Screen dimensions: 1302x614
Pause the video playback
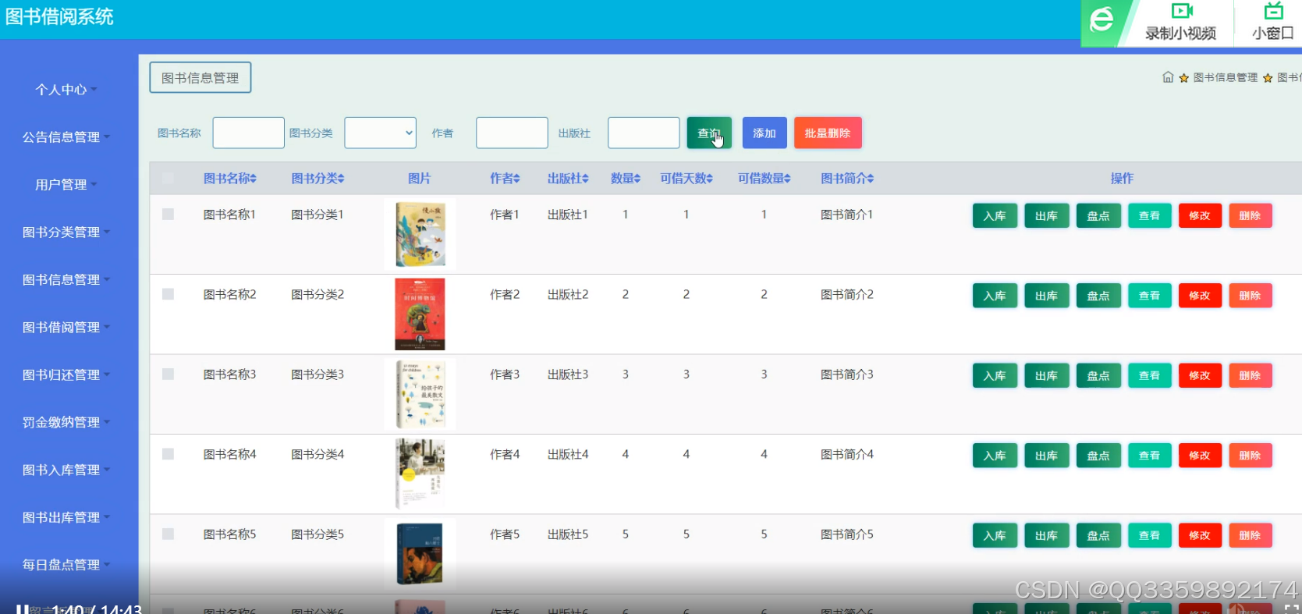coord(22,609)
